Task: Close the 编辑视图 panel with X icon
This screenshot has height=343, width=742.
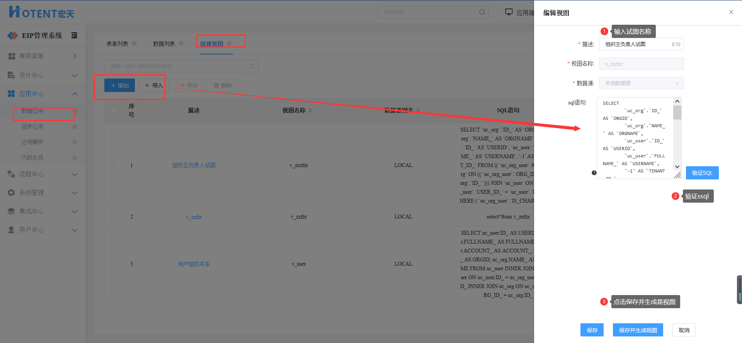Action: [731, 12]
